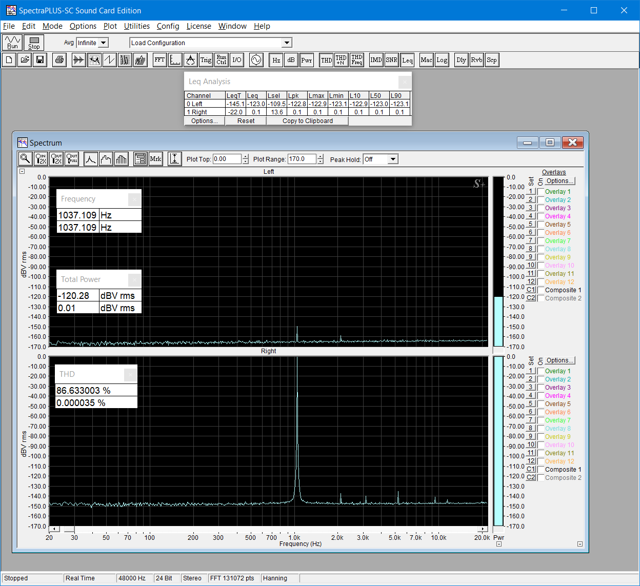Open the Rvb reverberation utility
The width and height of the screenshot is (640, 586).
(476, 60)
